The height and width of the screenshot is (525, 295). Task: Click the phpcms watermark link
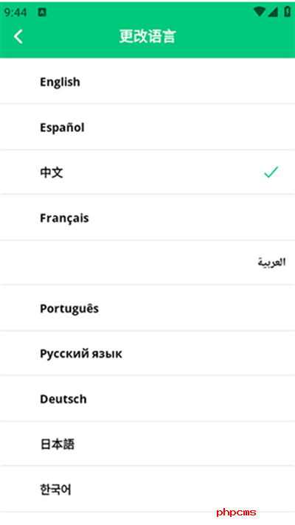click(x=236, y=512)
